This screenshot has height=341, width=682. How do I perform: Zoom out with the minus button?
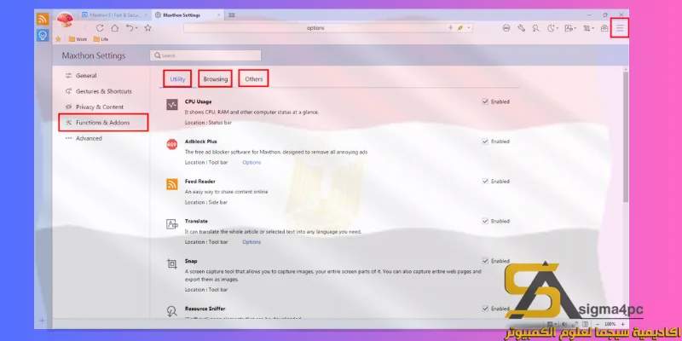[x=598, y=324]
